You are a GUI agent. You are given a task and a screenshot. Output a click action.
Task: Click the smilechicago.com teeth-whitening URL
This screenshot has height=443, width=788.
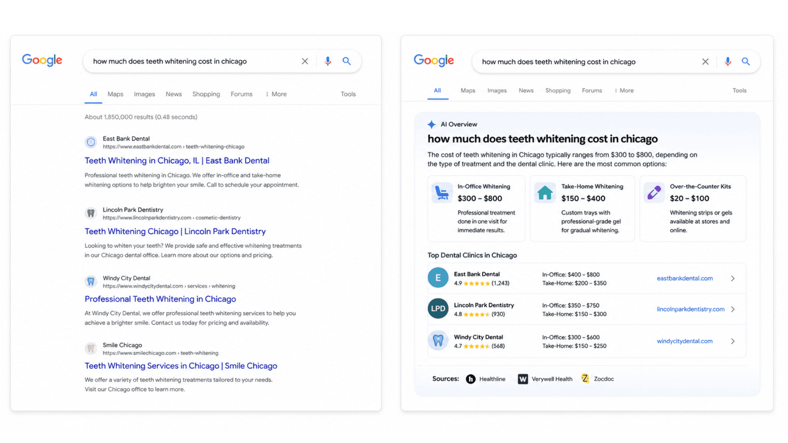(x=160, y=353)
